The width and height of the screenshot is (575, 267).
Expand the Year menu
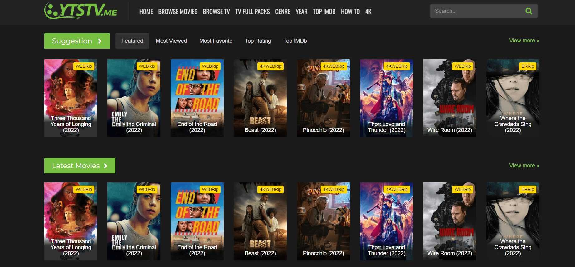[301, 12]
